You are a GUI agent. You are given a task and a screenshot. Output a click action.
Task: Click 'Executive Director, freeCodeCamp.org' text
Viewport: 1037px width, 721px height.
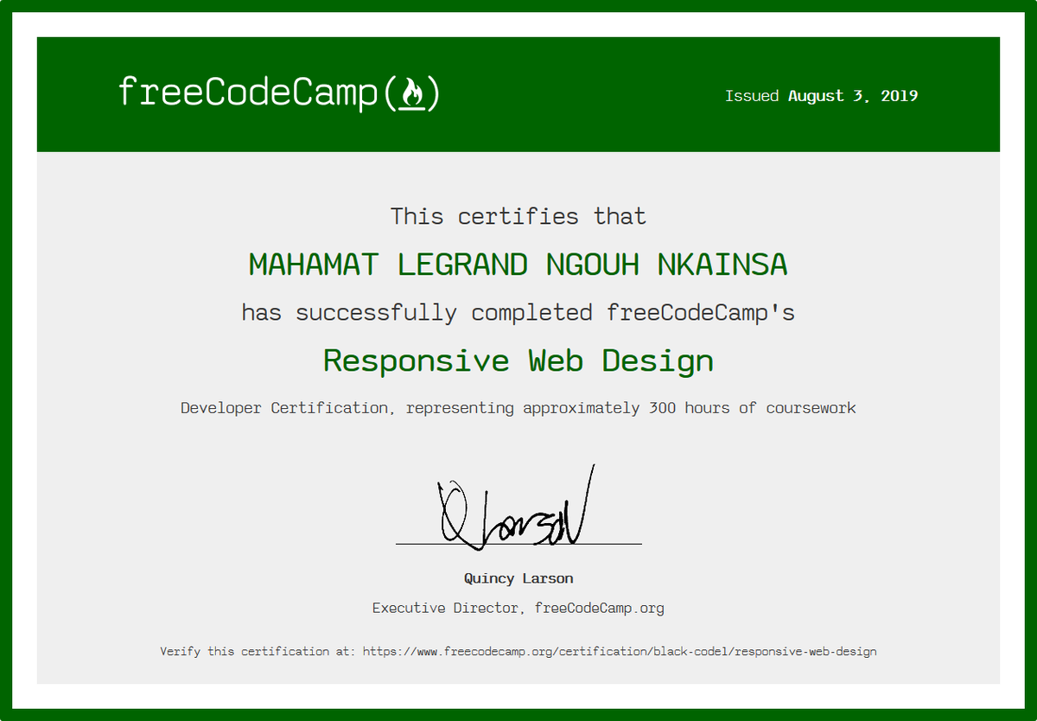tap(518, 608)
